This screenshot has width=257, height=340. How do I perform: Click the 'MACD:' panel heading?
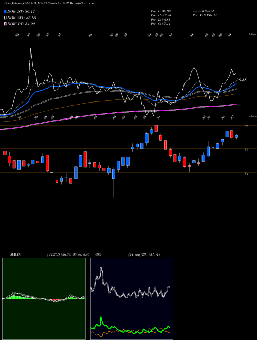tap(15, 254)
